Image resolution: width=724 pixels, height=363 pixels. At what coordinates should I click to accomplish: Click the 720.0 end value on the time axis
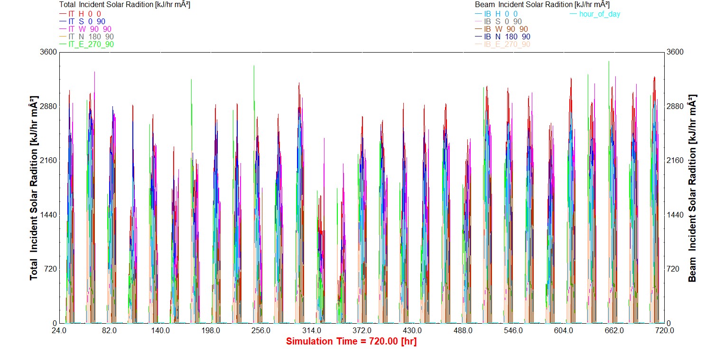pos(665,331)
